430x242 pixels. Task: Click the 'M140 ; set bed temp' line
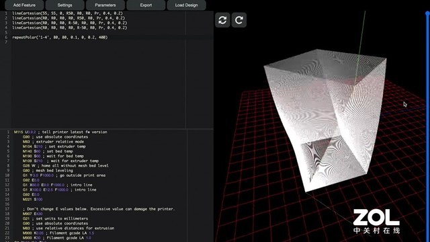(x=48, y=151)
